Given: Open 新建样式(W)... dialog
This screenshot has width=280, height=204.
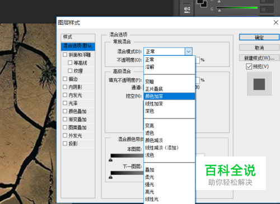Looking at the screenshot, I should (259, 58).
